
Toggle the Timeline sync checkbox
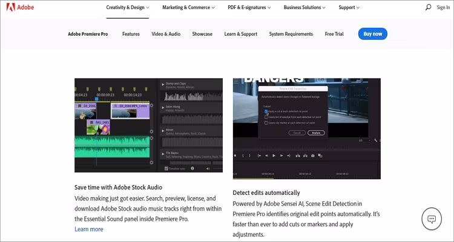point(166,168)
